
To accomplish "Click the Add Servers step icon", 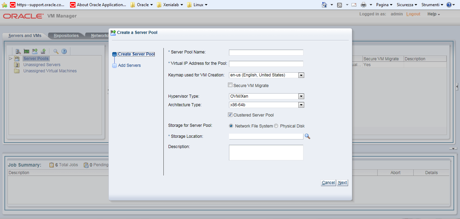I will 114,65.
